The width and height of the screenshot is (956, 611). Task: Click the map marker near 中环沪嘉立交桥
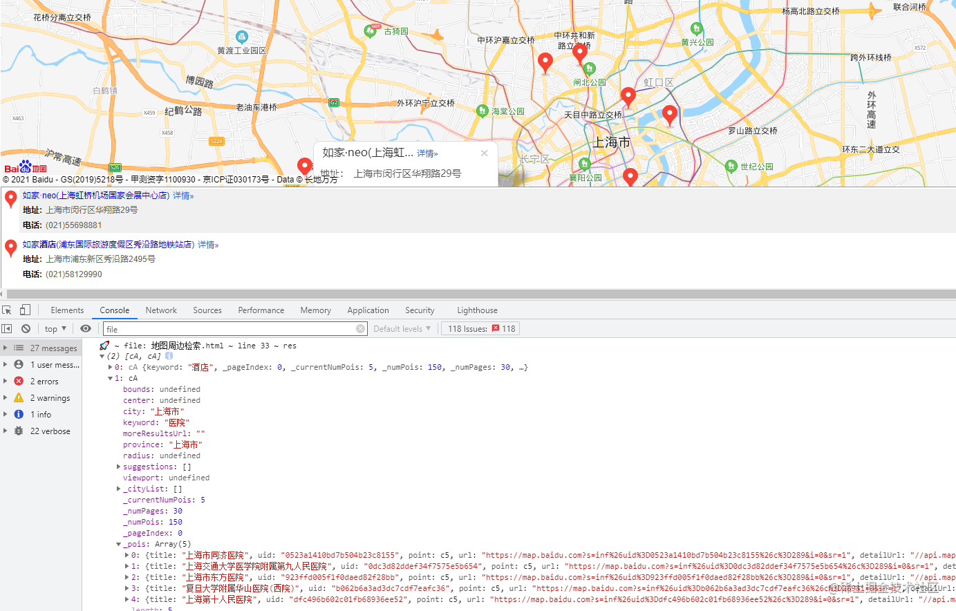[545, 62]
